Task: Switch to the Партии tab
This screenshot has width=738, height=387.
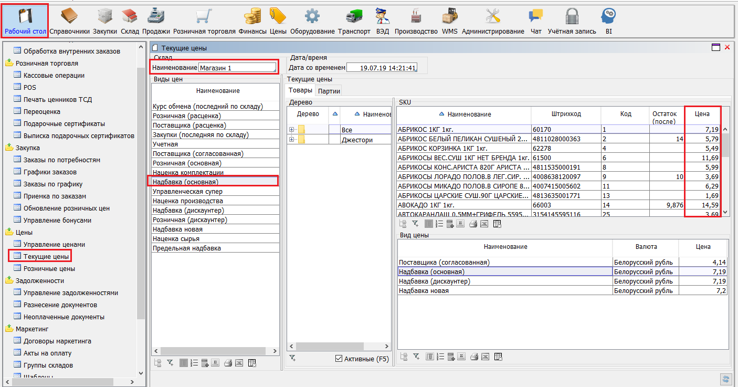Action: coord(329,91)
